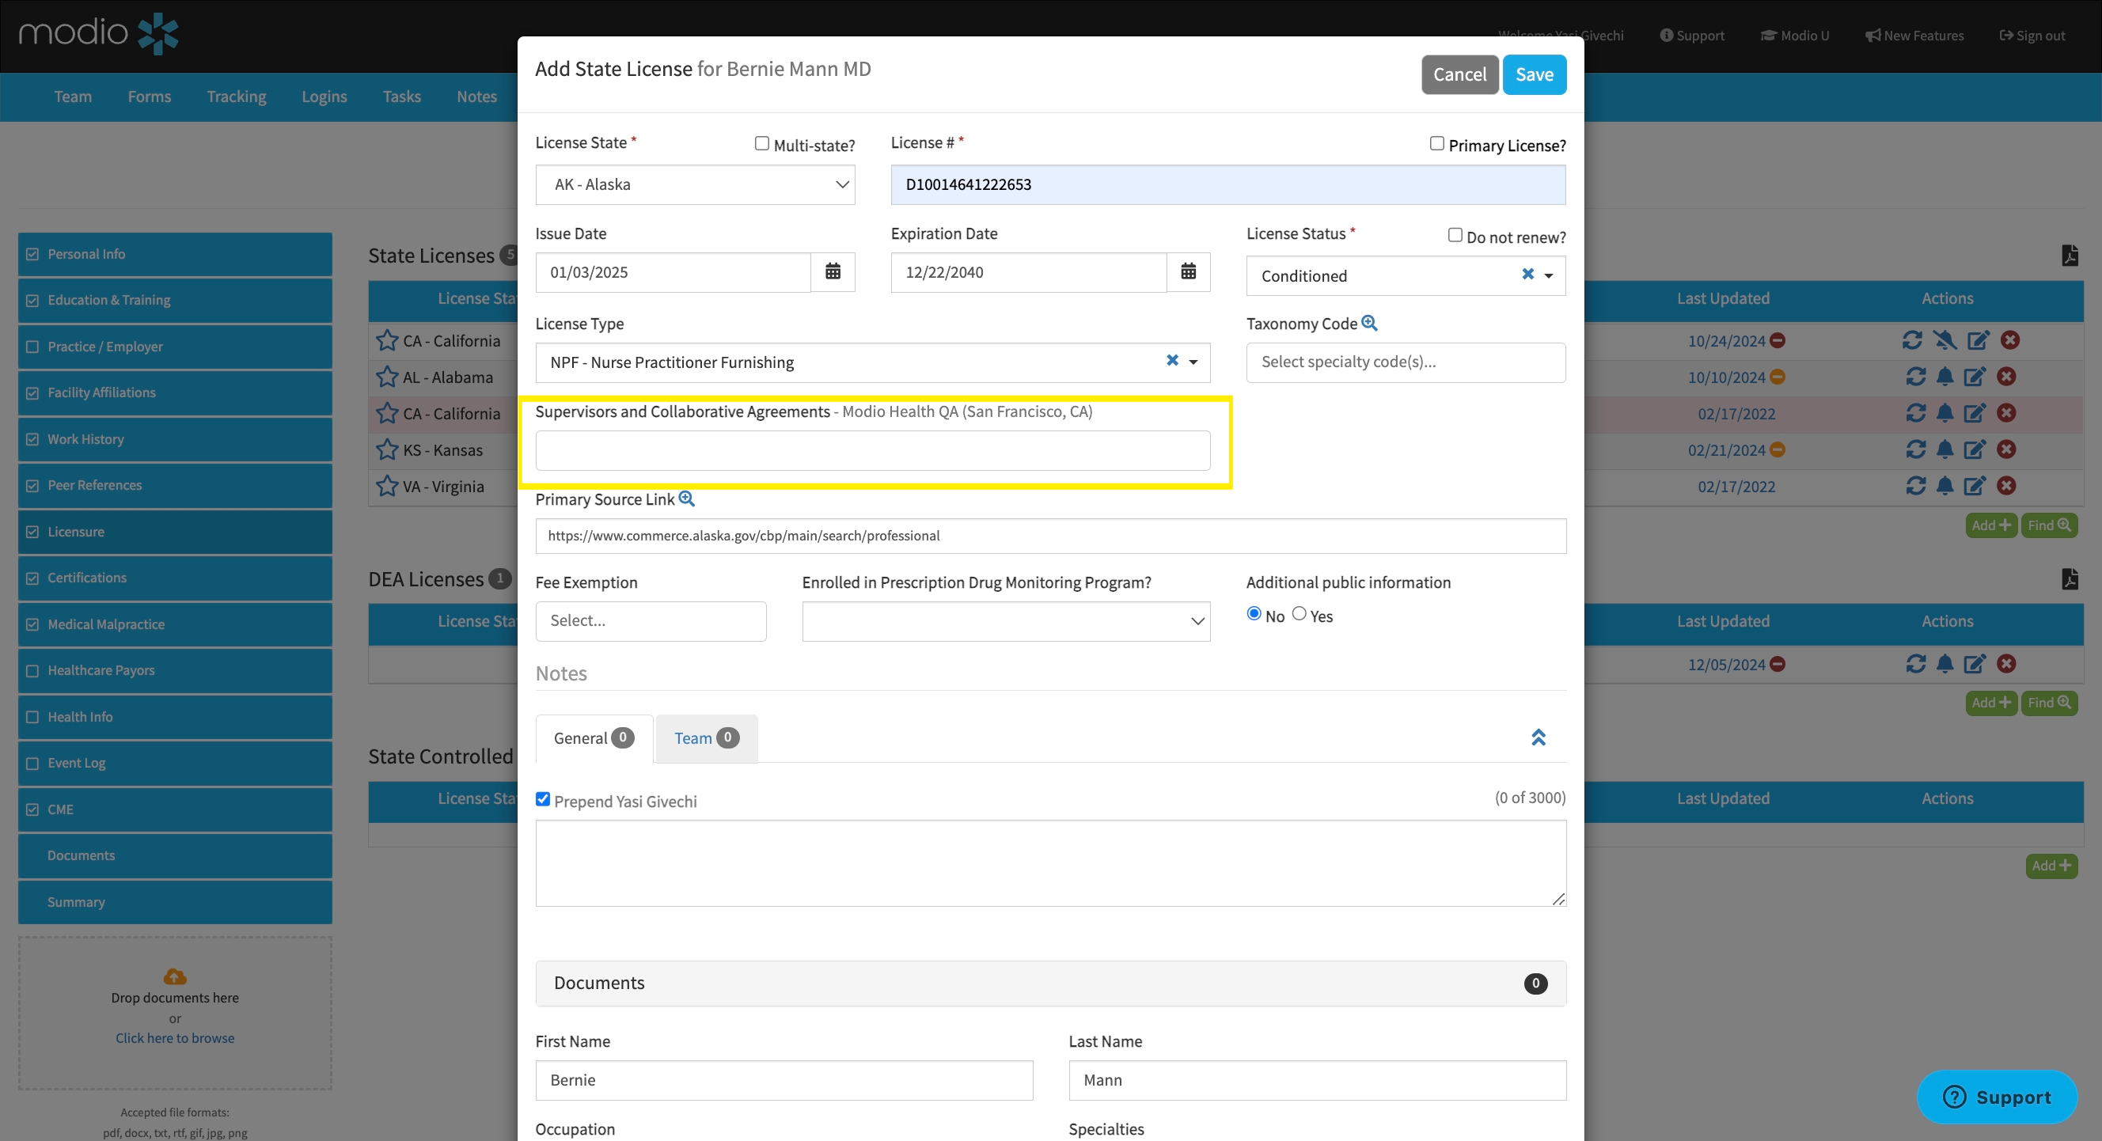Save the state license

click(x=1533, y=74)
